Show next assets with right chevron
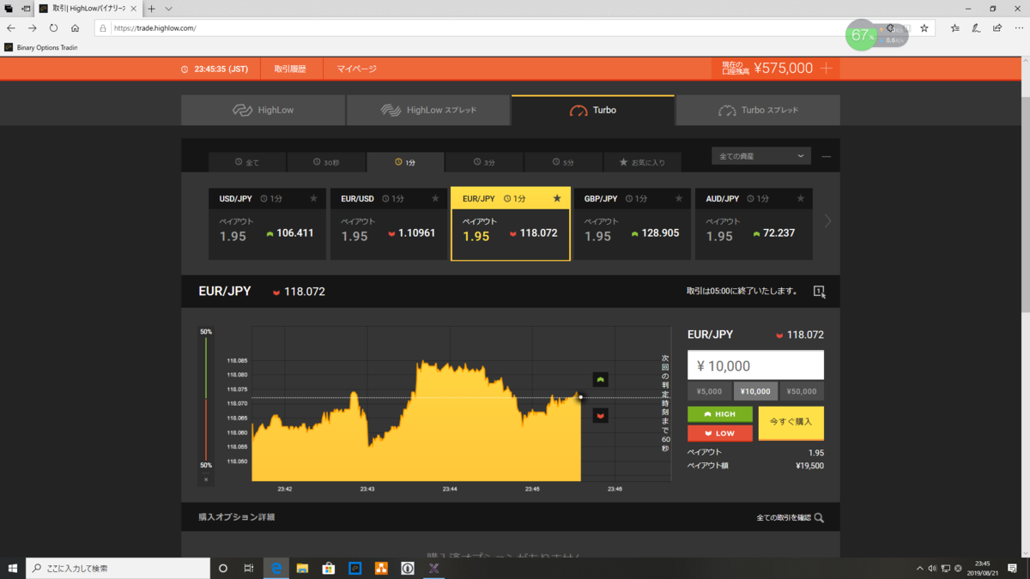This screenshot has width=1030, height=579. (x=827, y=221)
